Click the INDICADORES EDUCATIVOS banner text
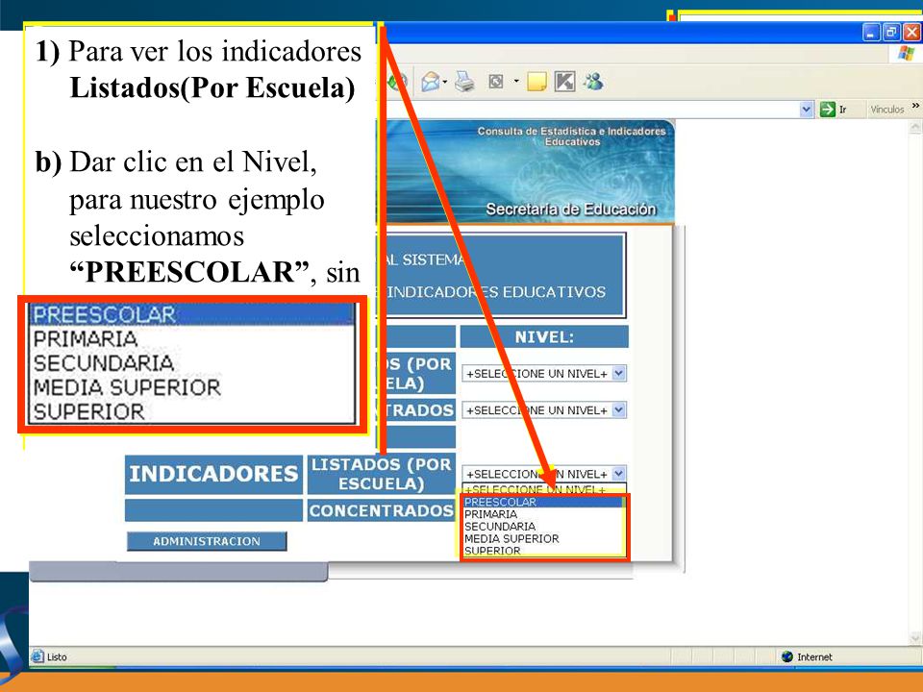 click(x=496, y=292)
